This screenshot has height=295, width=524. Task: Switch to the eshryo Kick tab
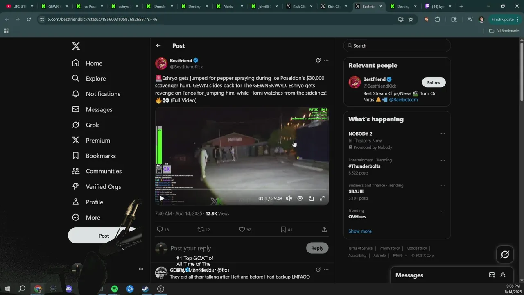(125, 6)
